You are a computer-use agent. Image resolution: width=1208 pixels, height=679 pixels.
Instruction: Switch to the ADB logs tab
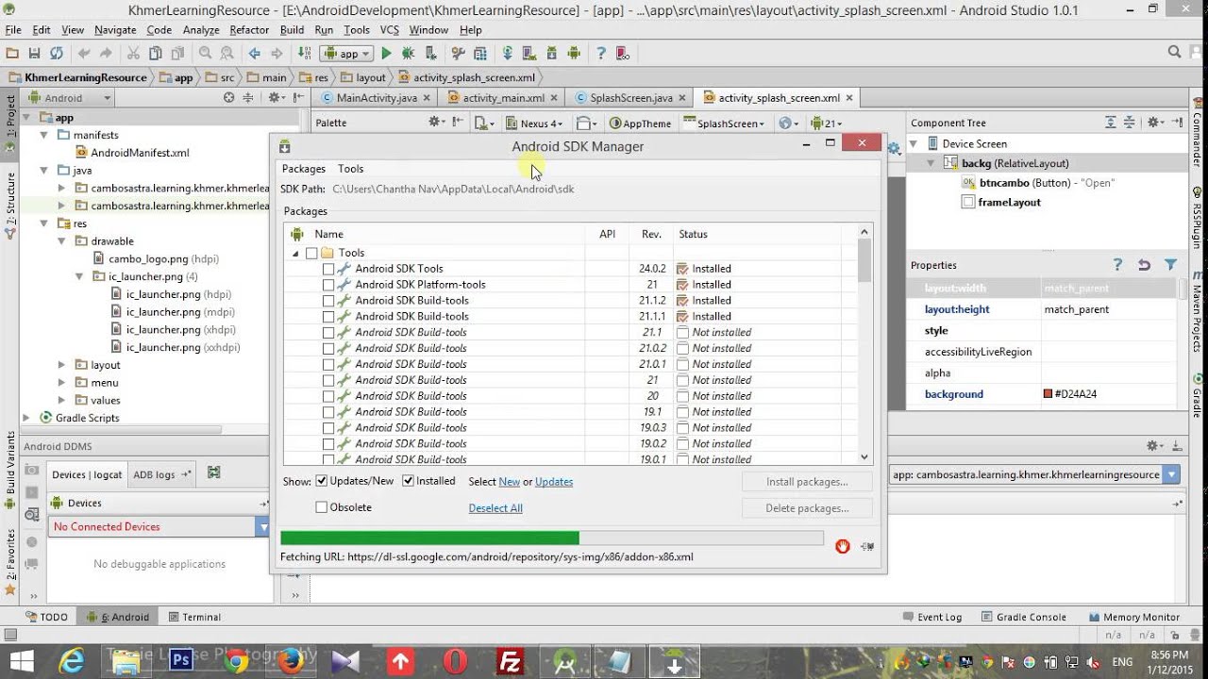[x=162, y=474]
